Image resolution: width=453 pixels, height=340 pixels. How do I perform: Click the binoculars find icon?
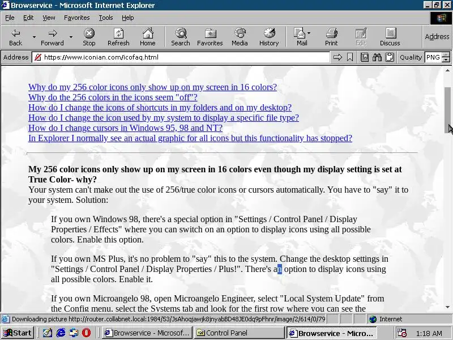(x=377, y=57)
